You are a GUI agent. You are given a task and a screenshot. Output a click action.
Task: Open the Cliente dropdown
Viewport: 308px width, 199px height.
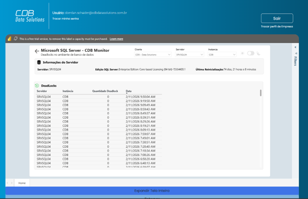coord(153,55)
